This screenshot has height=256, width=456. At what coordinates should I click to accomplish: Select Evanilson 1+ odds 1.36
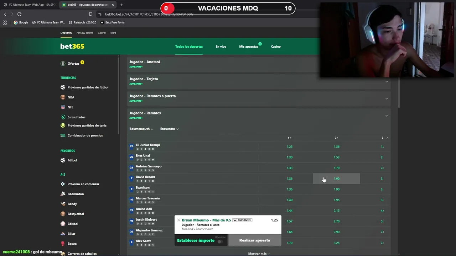coord(289,189)
